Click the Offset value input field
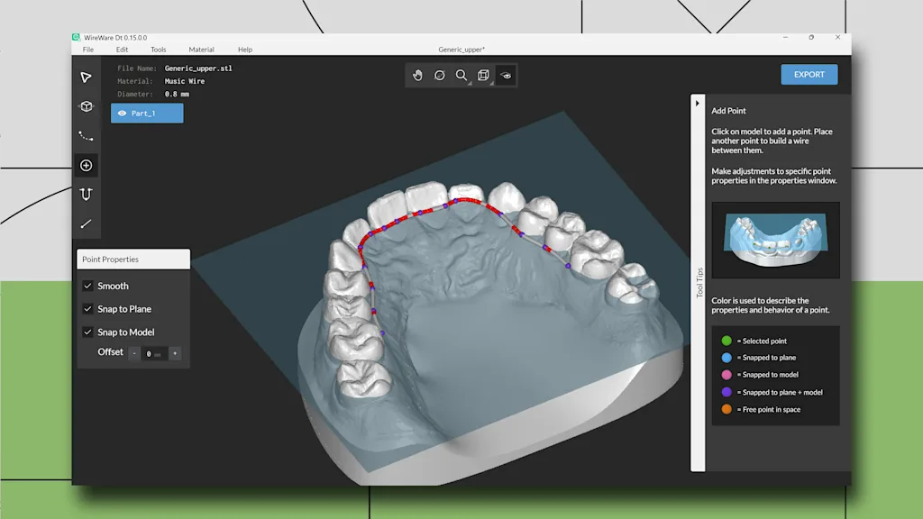The width and height of the screenshot is (923, 519). pyautogui.click(x=153, y=354)
